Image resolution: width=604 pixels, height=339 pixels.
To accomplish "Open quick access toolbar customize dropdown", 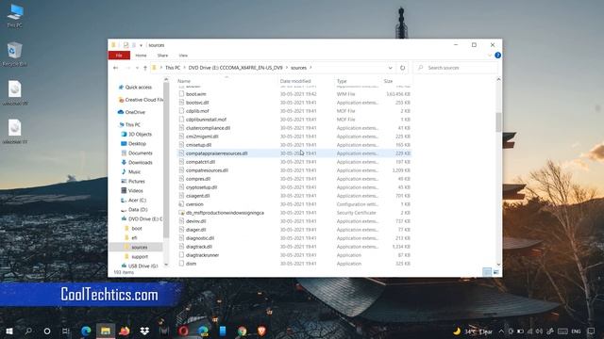I will [x=141, y=45].
